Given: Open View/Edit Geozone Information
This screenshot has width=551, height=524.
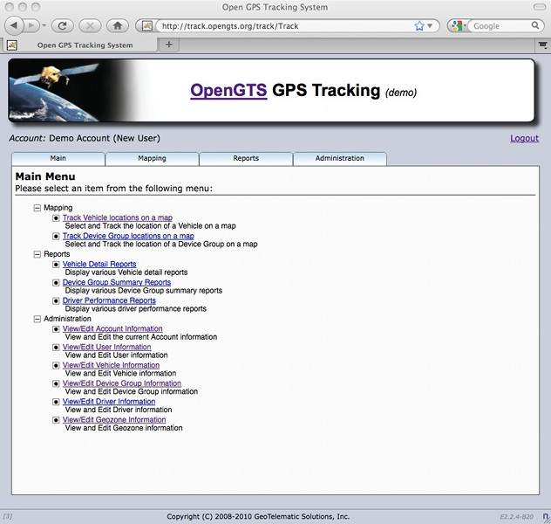Looking at the screenshot, I should pos(114,420).
